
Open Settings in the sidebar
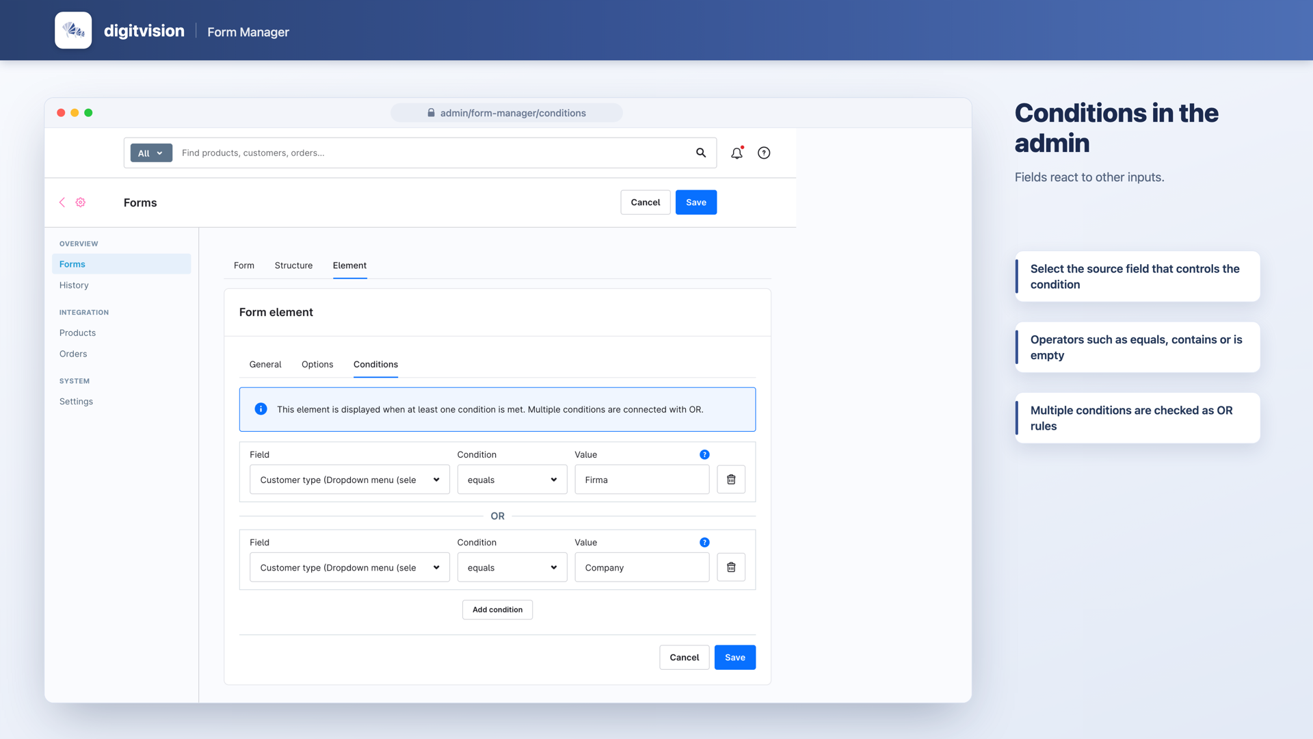(76, 402)
